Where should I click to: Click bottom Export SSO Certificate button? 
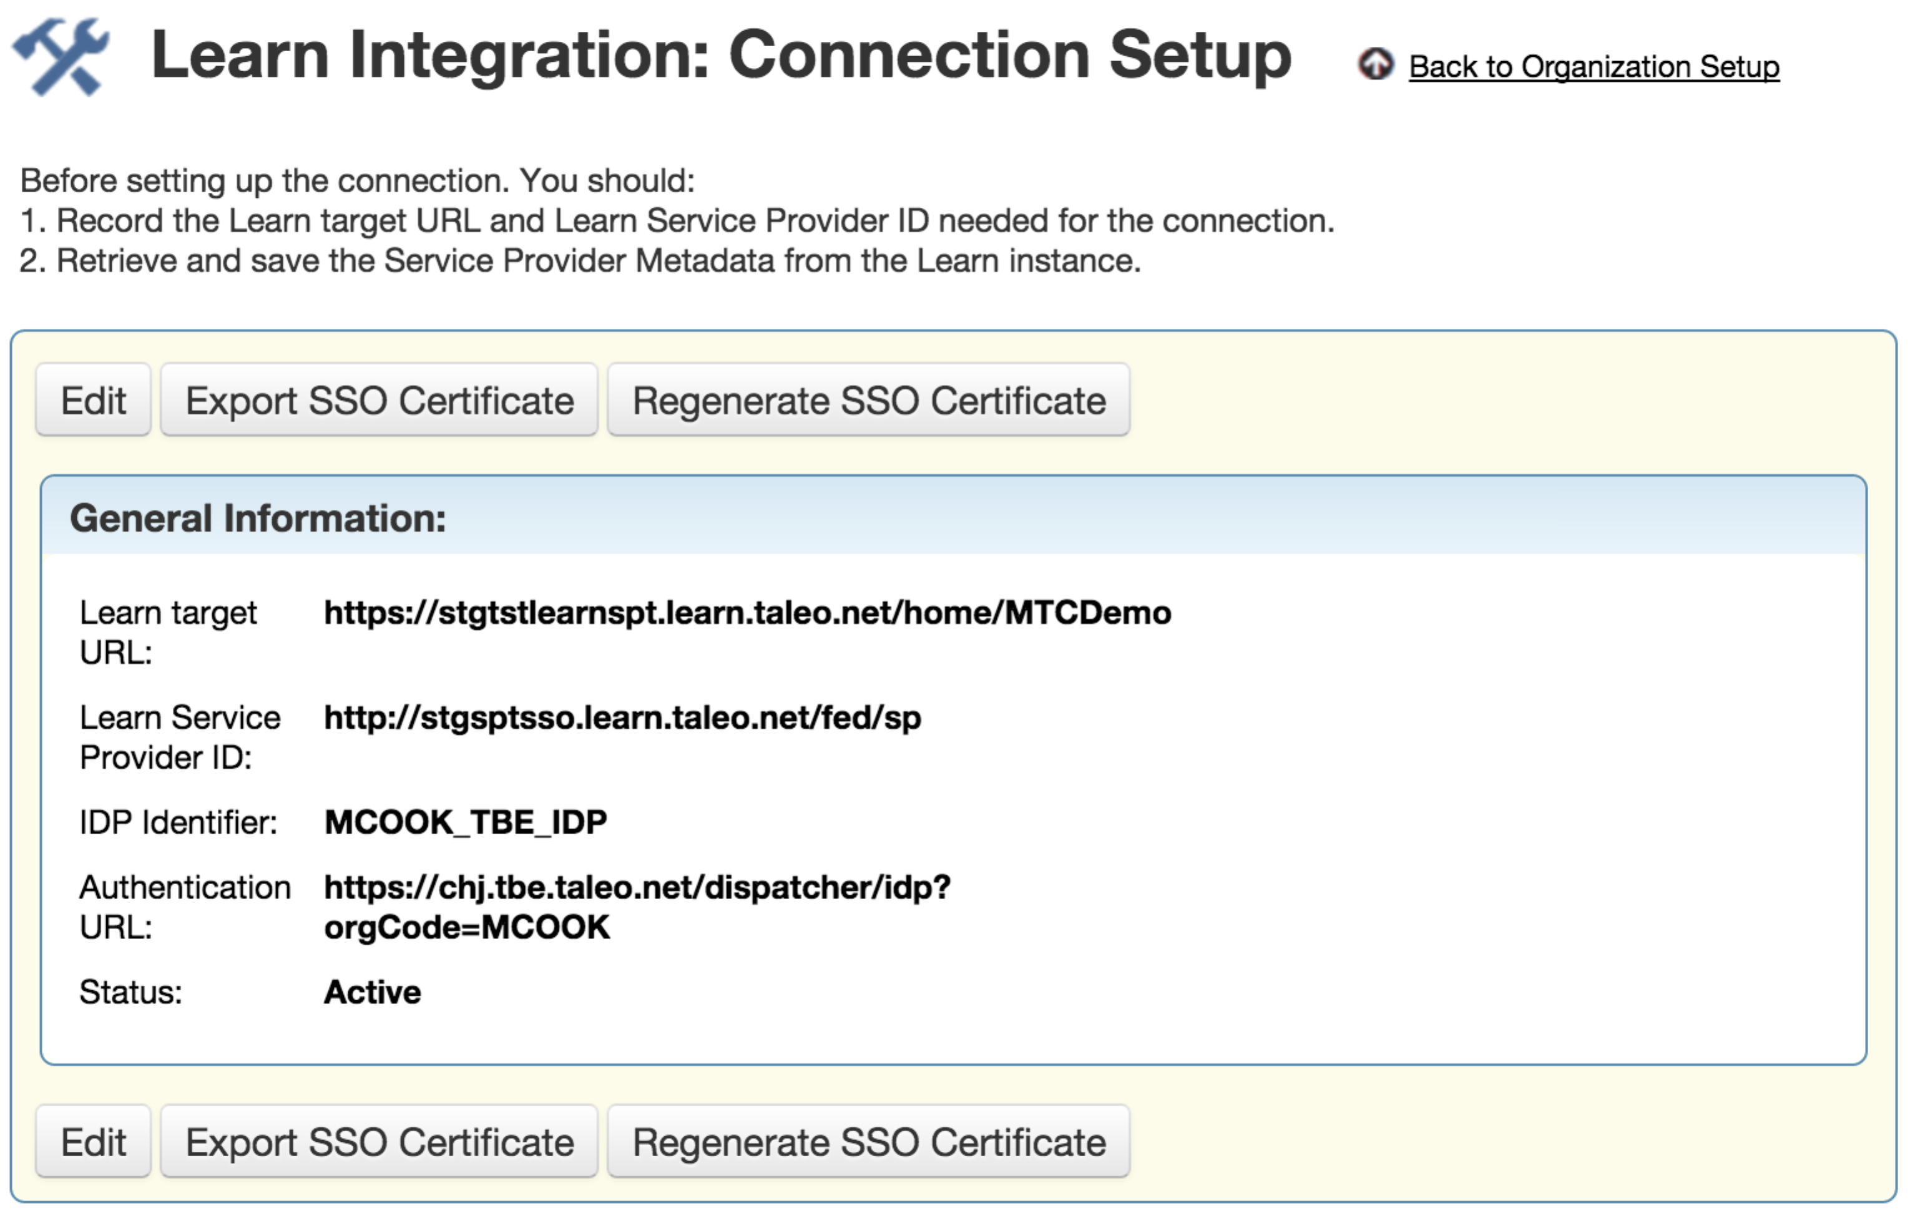pyautogui.click(x=380, y=1141)
